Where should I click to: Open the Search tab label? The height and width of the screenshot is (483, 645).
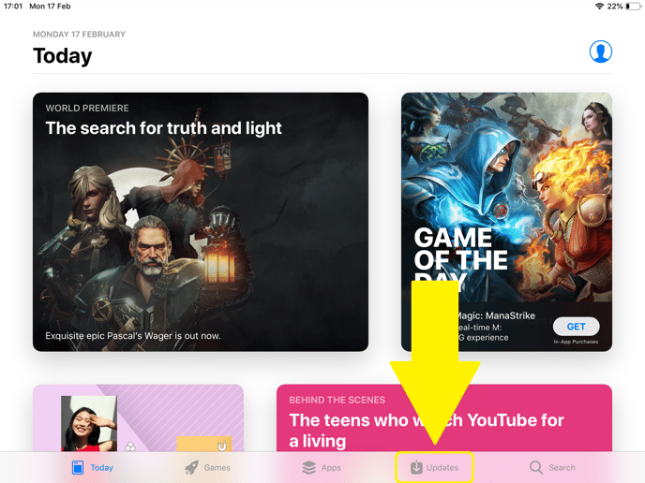pos(562,467)
